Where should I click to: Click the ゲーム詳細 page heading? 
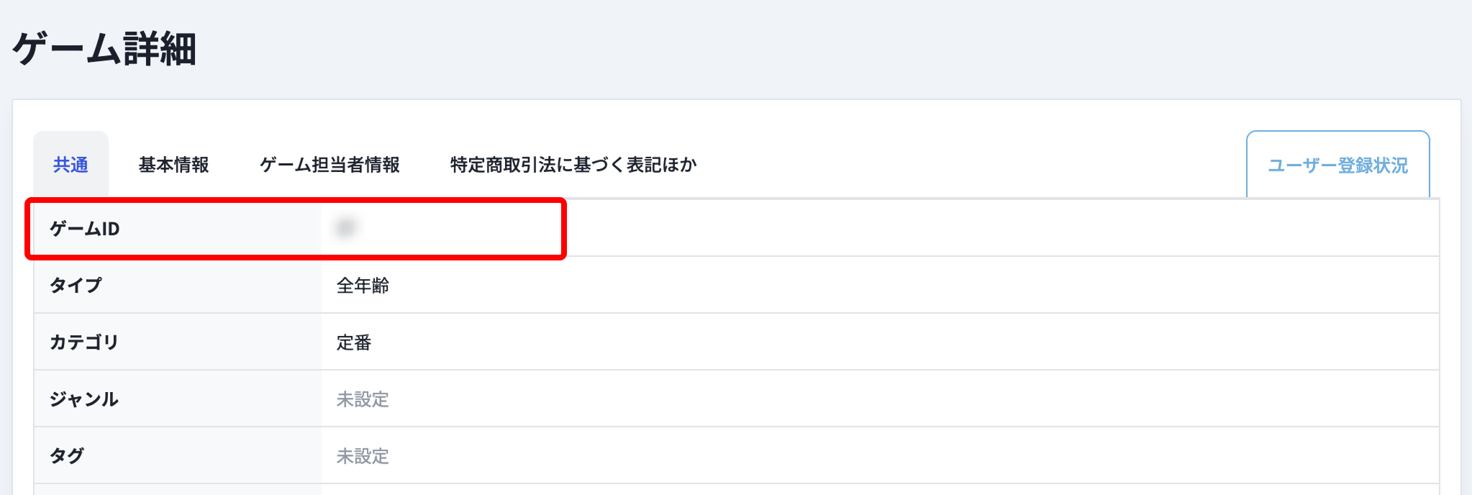click(x=104, y=49)
